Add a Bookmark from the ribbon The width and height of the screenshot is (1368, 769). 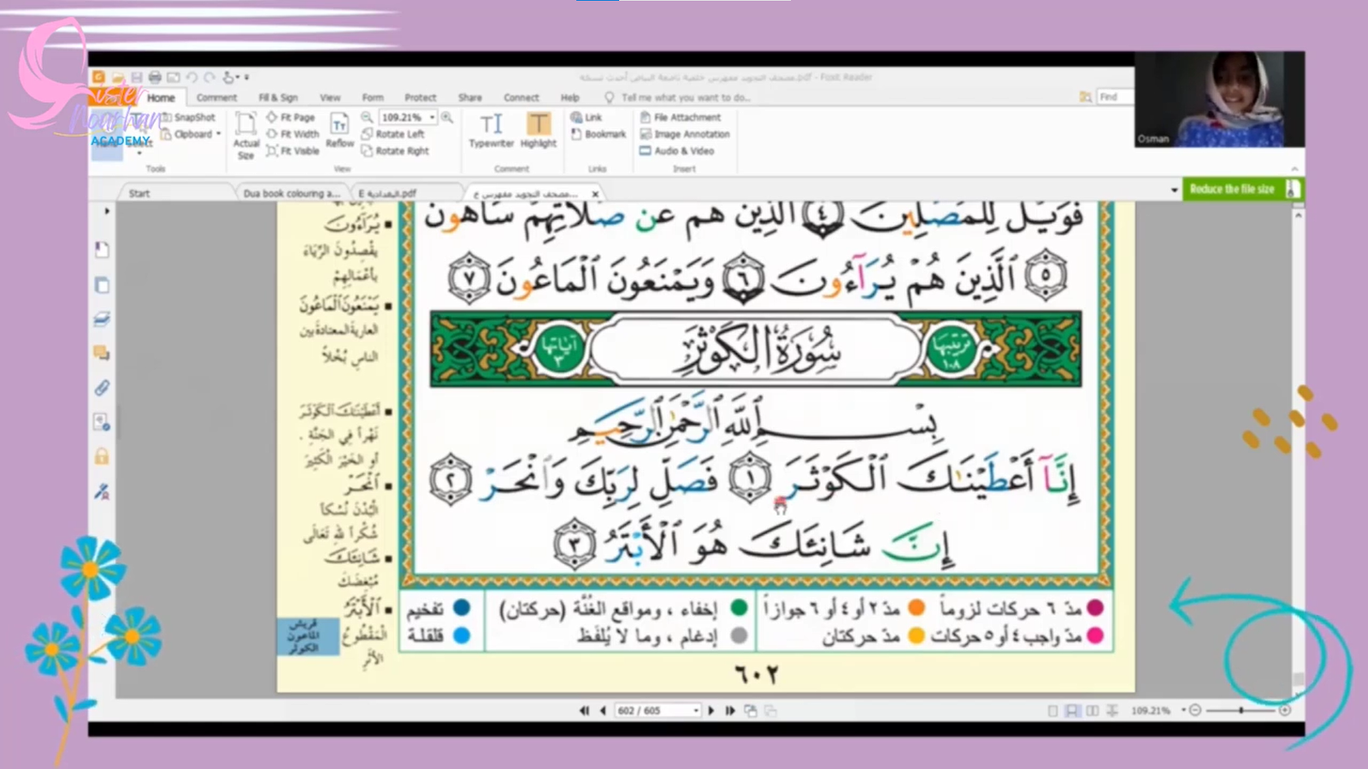coord(598,134)
